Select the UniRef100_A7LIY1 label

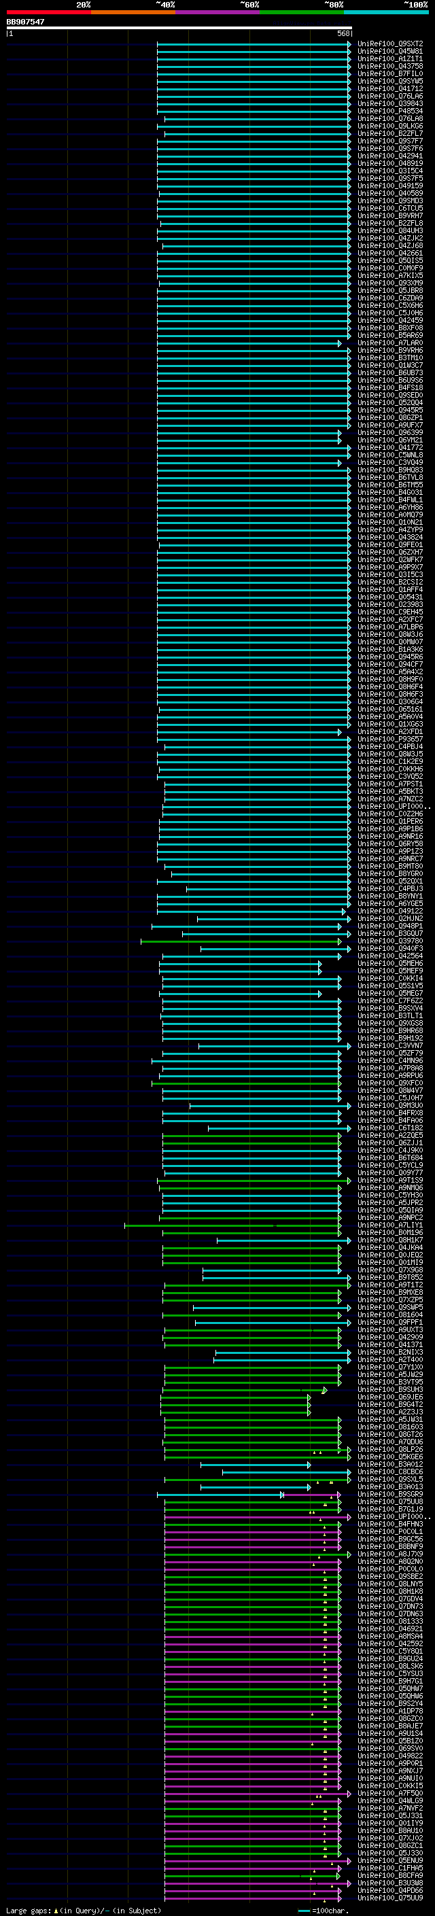click(x=390, y=1225)
